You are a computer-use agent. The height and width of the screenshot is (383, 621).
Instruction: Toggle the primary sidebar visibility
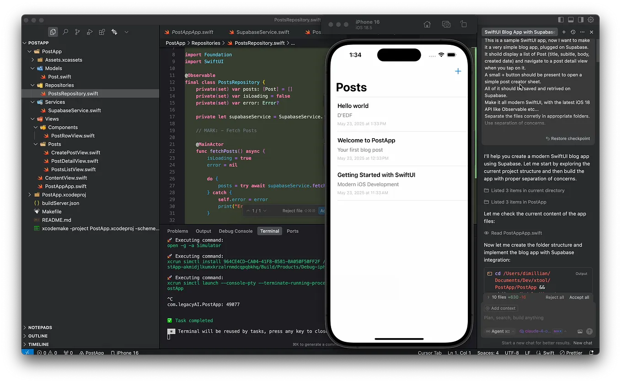click(x=560, y=20)
